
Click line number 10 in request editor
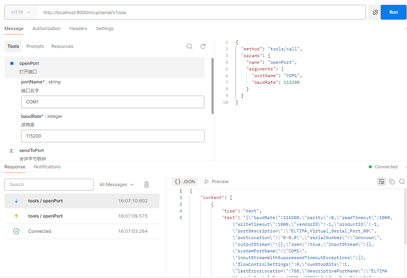[225, 102]
